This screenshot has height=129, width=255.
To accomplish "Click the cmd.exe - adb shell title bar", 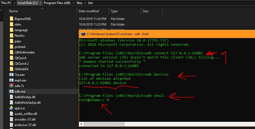I will click(x=167, y=34).
